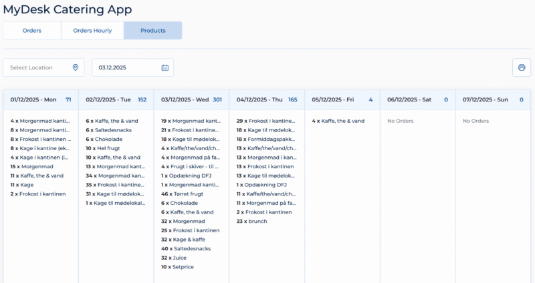The height and width of the screenshot is (283, 535).
Task: Click '10 x Hel frugt' on Tuesday
Action: click(x=103, y=148)
